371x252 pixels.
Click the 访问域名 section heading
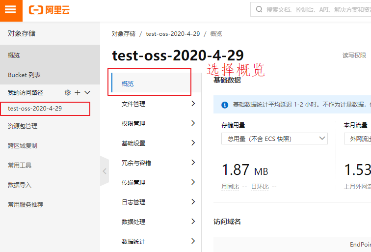coord(227,222)
